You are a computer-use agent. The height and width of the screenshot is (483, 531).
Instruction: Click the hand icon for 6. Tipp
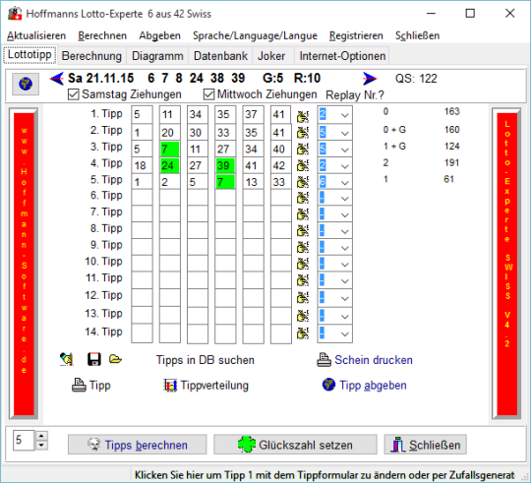303,198
